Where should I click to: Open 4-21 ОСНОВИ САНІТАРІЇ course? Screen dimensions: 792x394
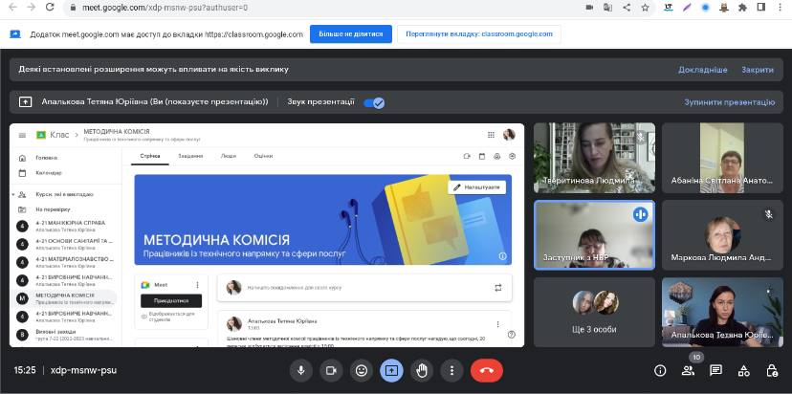tap(64, 244)
